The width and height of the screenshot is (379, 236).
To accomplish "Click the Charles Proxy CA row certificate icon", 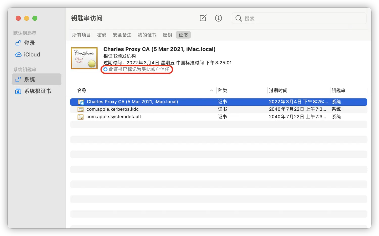I will coord(81,102).
